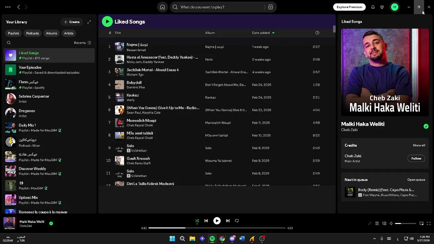This screenshot has width=434, height=244.
Task: Open the What's New notification bell
Action: tap(373, 7)
